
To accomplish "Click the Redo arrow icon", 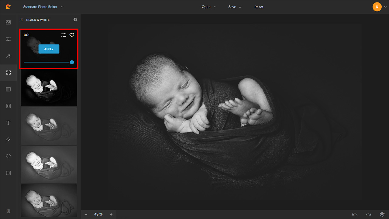I will (x=368, y=214).
